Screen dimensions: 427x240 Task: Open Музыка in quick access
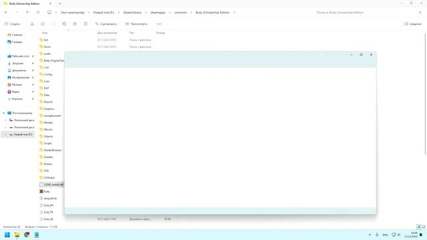[x=17, y=85]
